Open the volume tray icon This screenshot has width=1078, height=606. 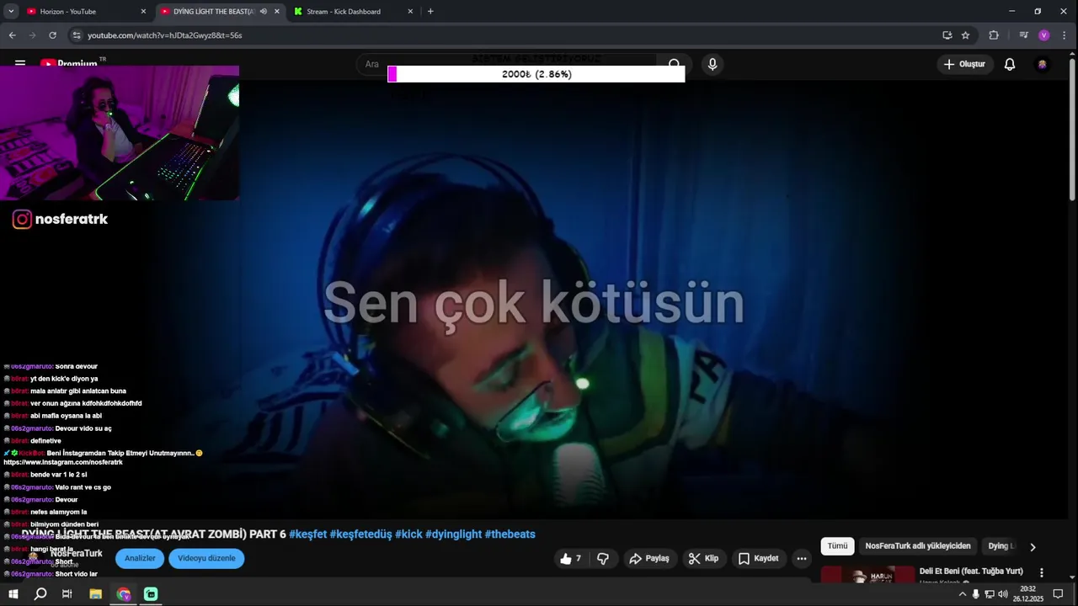point(1003,594)
